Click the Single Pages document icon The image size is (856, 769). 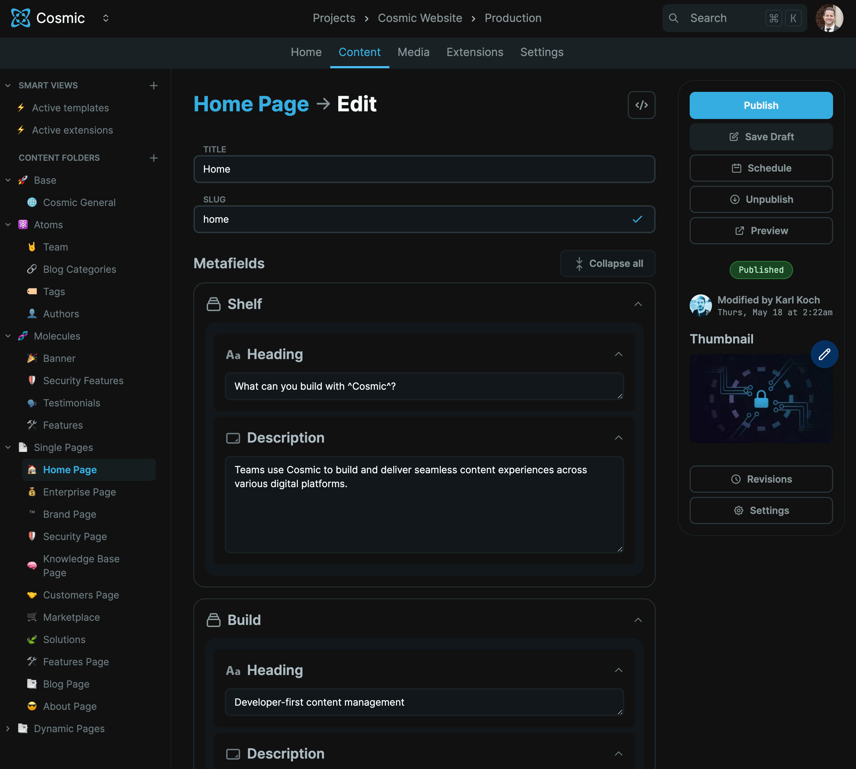23,447
